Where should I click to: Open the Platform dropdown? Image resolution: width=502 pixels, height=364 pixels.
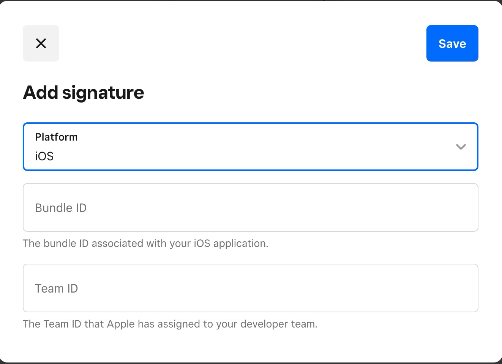tap(250, 147)
